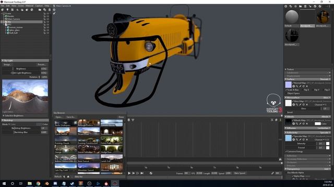Click the timeline home icon on right edge
334x187 pixels.
coord(280,159)
